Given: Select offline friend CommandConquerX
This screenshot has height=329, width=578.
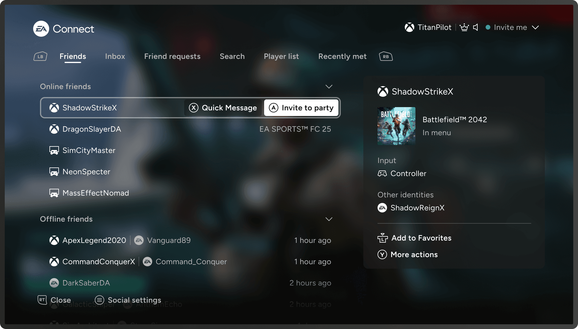Looking at the screenshot, I should (x=190, y=262).
